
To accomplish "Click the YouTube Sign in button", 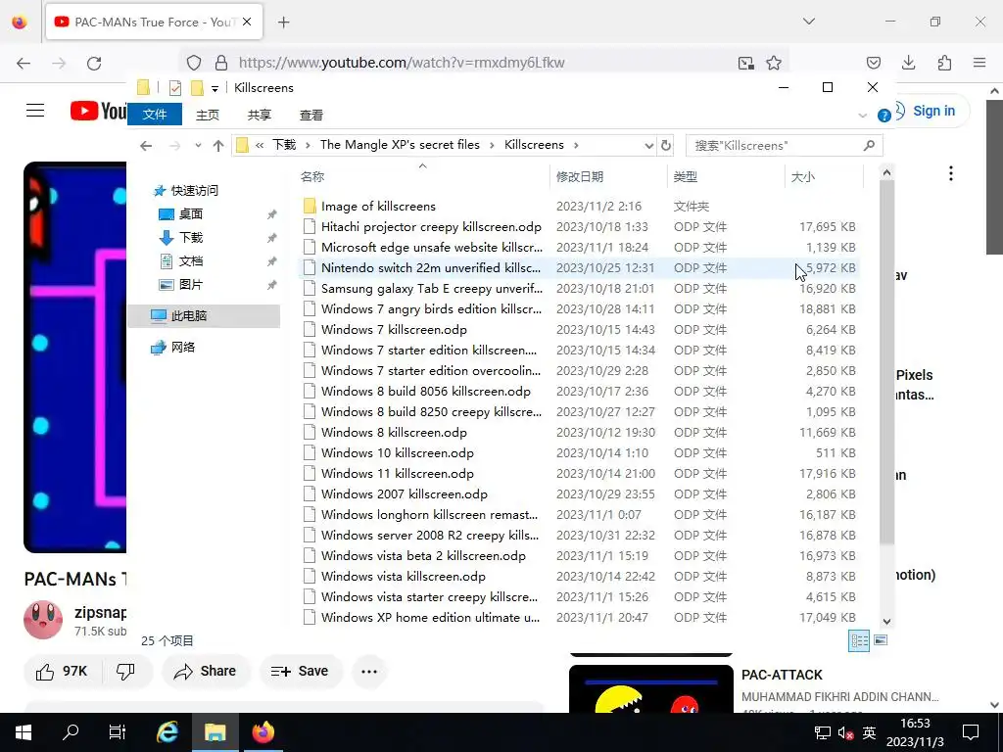I will (x=932, y=112).
